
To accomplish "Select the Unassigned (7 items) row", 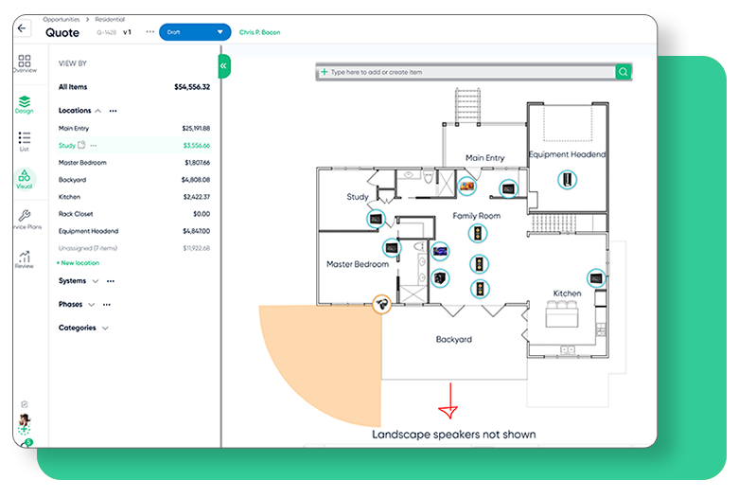I will (x=134, y=248).
